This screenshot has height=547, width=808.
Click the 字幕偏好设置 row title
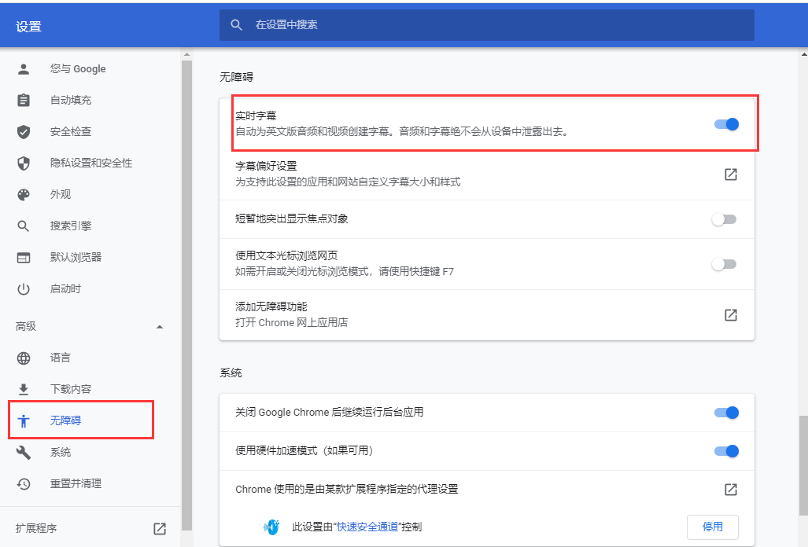(266, 166)
